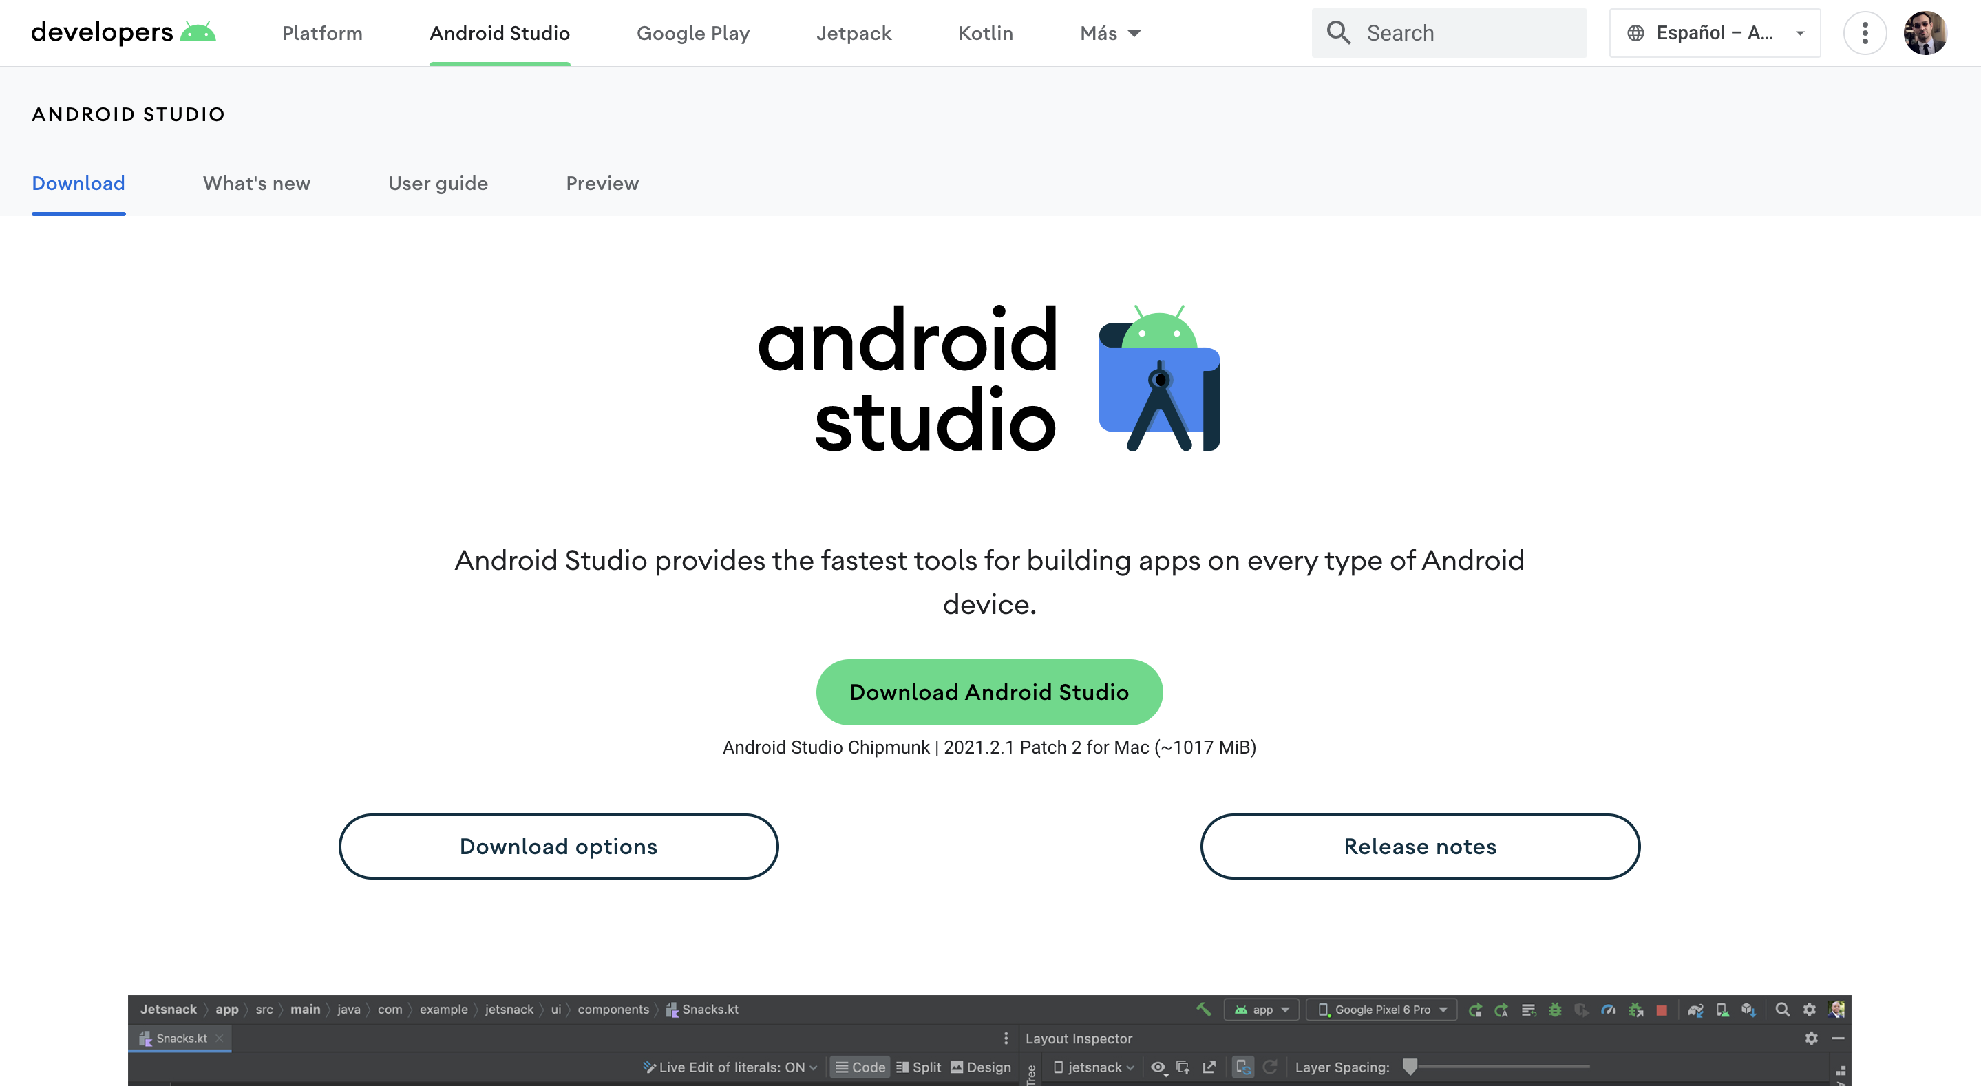Open the Platform nav item

(x=322, y=33)
